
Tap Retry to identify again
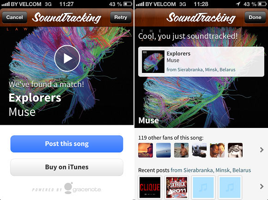pyautogui.click(x=121, y=17)
